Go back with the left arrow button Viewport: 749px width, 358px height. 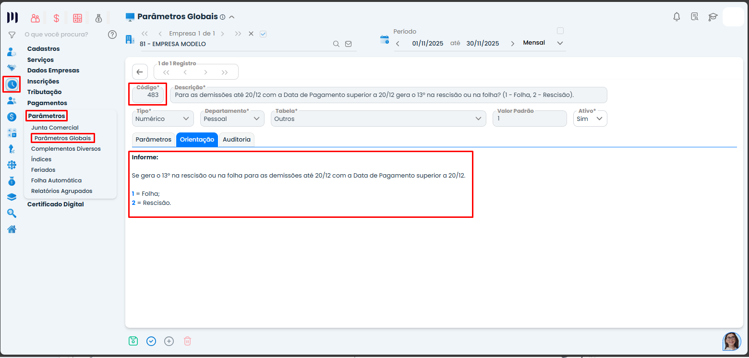point(140,72)
